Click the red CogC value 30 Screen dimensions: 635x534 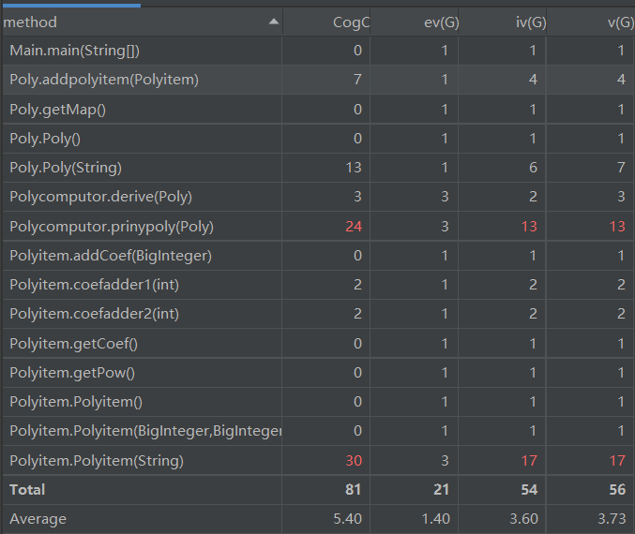(353, 461)
